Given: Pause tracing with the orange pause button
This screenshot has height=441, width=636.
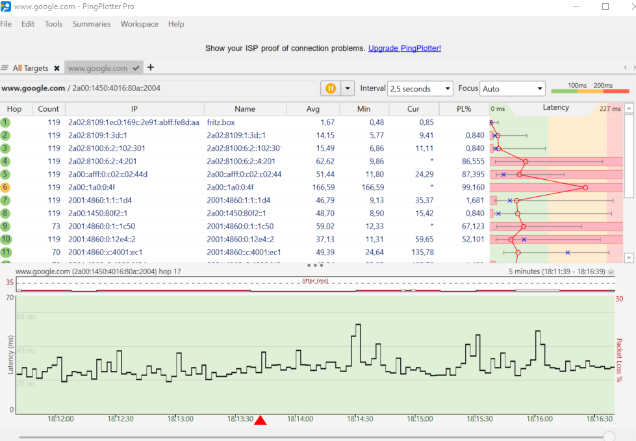Looking at the screenshot, I should pyautogui.click(x=331, y=88).
